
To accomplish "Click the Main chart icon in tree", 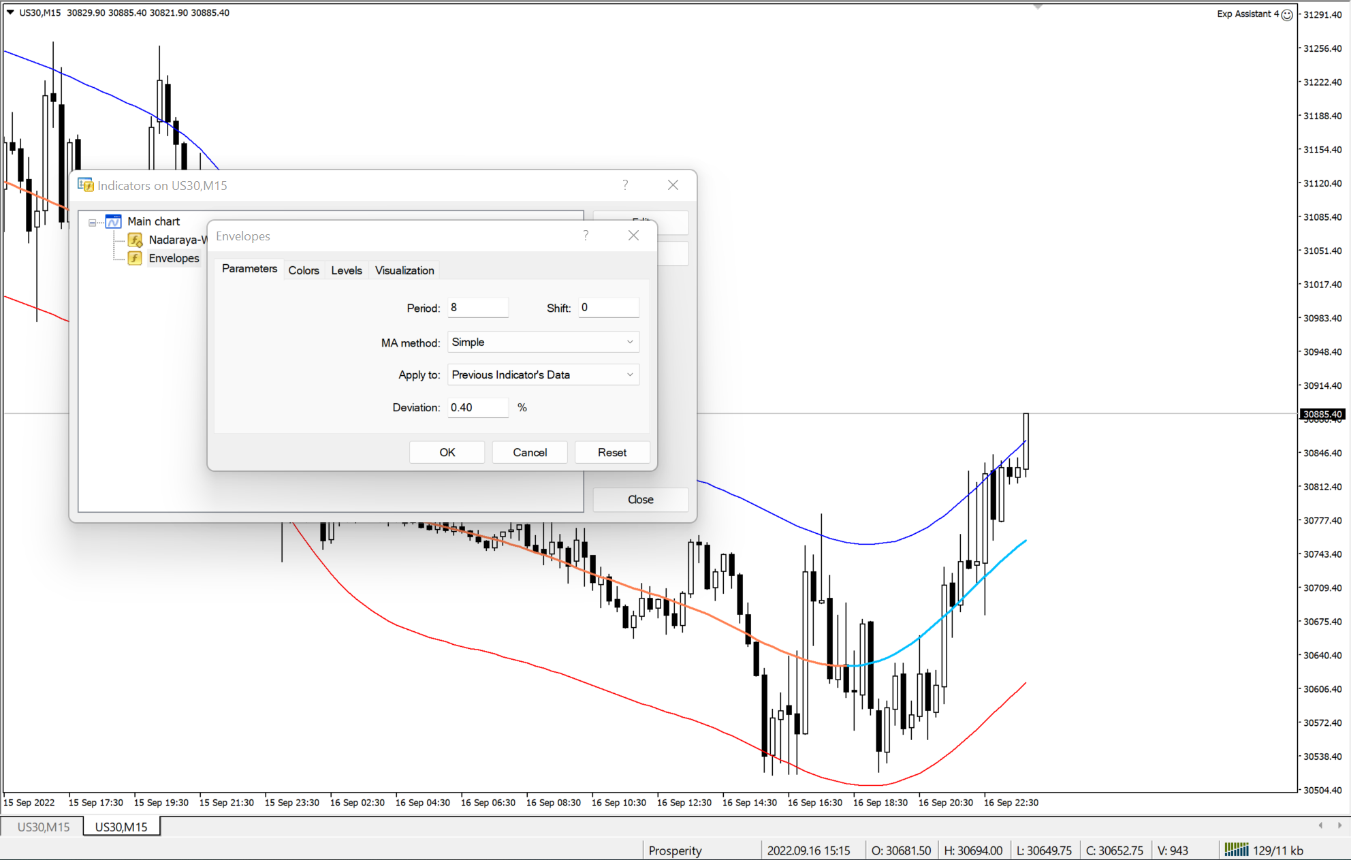I will coord(113,221).
